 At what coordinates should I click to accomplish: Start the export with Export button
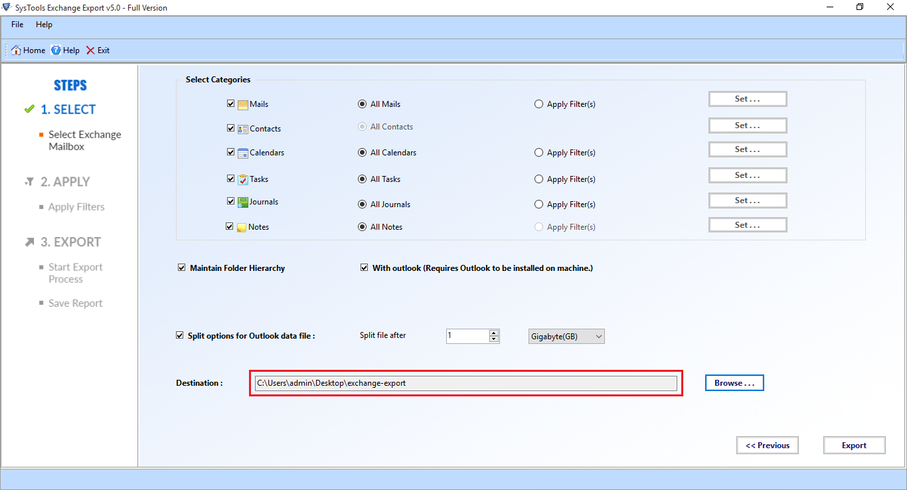855,446
